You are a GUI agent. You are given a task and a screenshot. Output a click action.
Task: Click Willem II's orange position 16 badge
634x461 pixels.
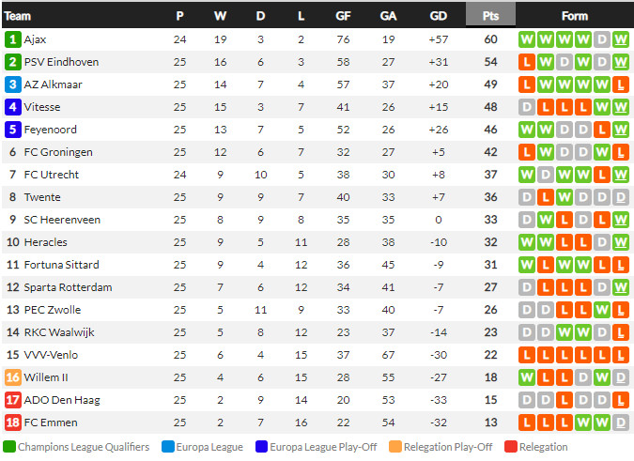[12, 377]
